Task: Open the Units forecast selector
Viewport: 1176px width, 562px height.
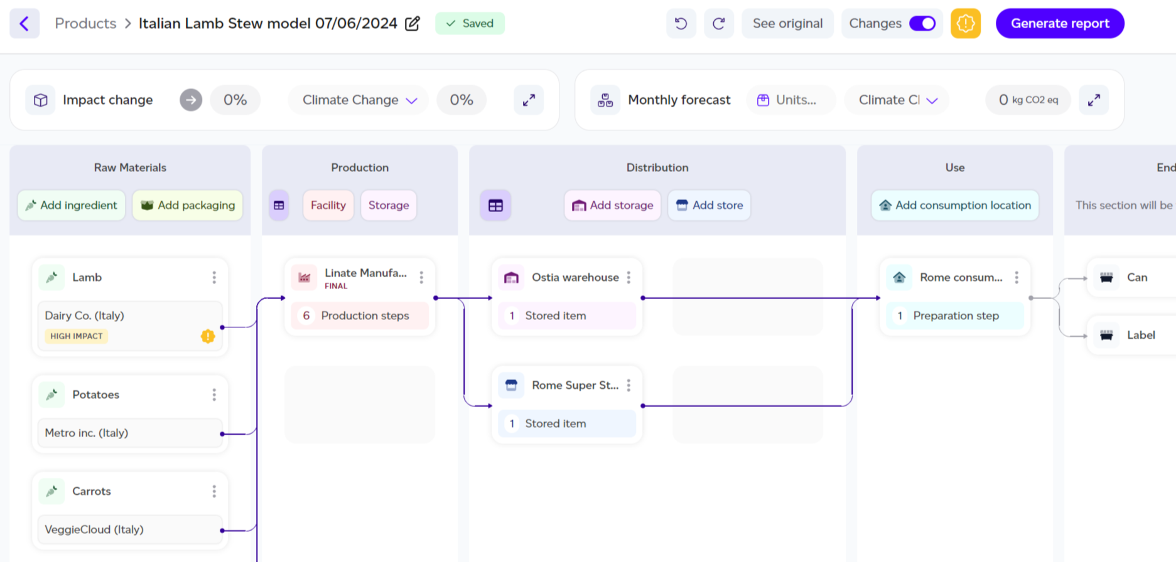Action: 791,100
